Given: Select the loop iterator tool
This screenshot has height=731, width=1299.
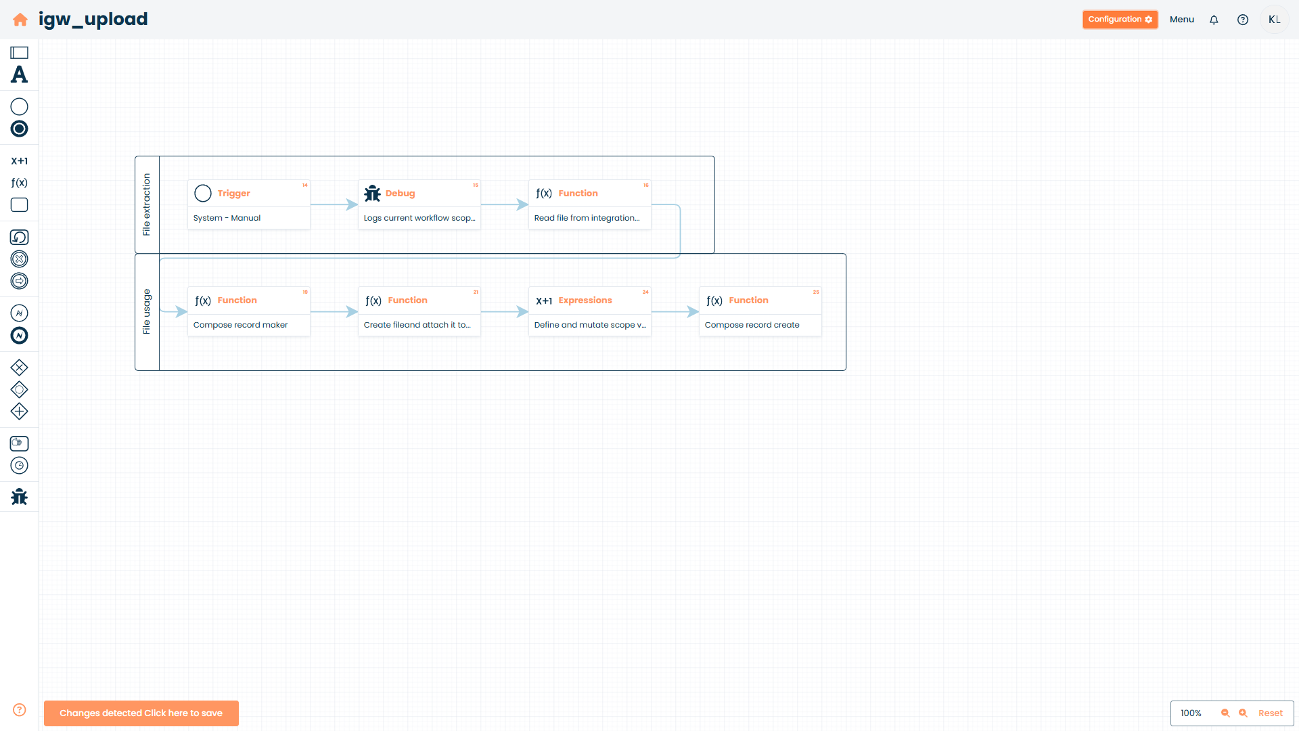Looking at the screenshot, I should pyautogui.click(x=19, y=237).
